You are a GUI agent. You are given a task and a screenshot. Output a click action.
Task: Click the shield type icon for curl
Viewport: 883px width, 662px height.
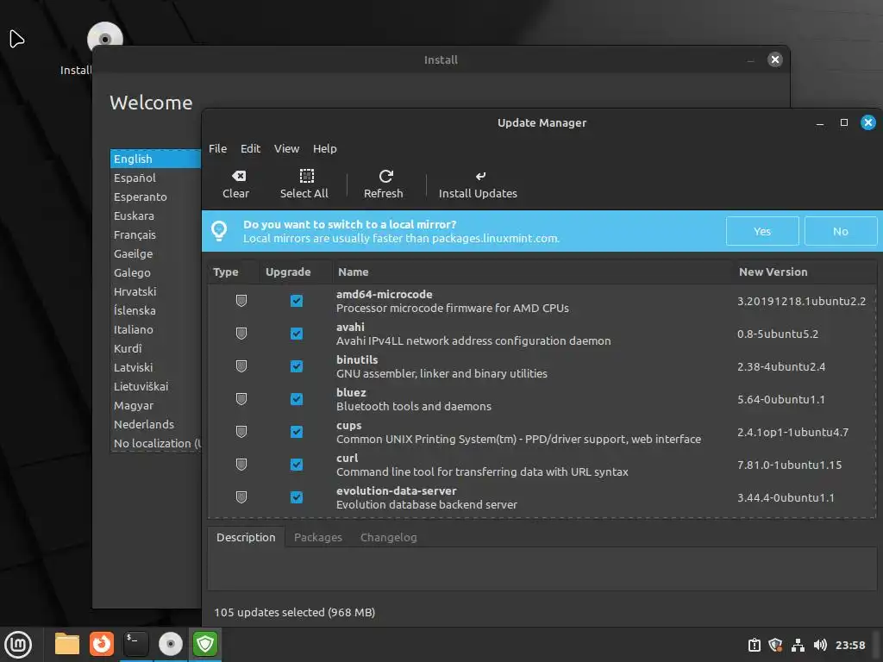(241, 464)
